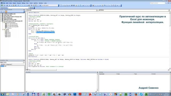
Task: Open Excel from the taskbar
Action: (x=44, y=94)
